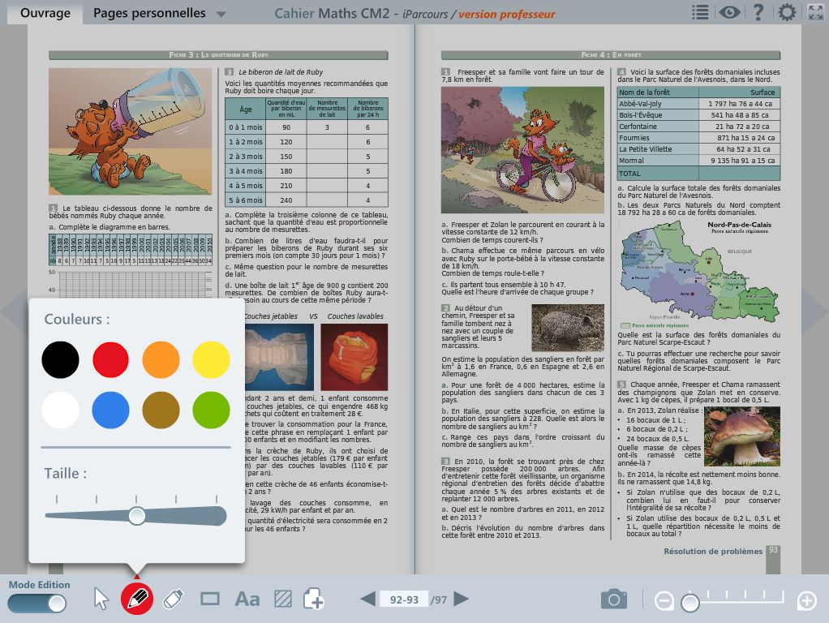Open the Pages personnelles tab
The image size is (829, 623).
(149, 13)
